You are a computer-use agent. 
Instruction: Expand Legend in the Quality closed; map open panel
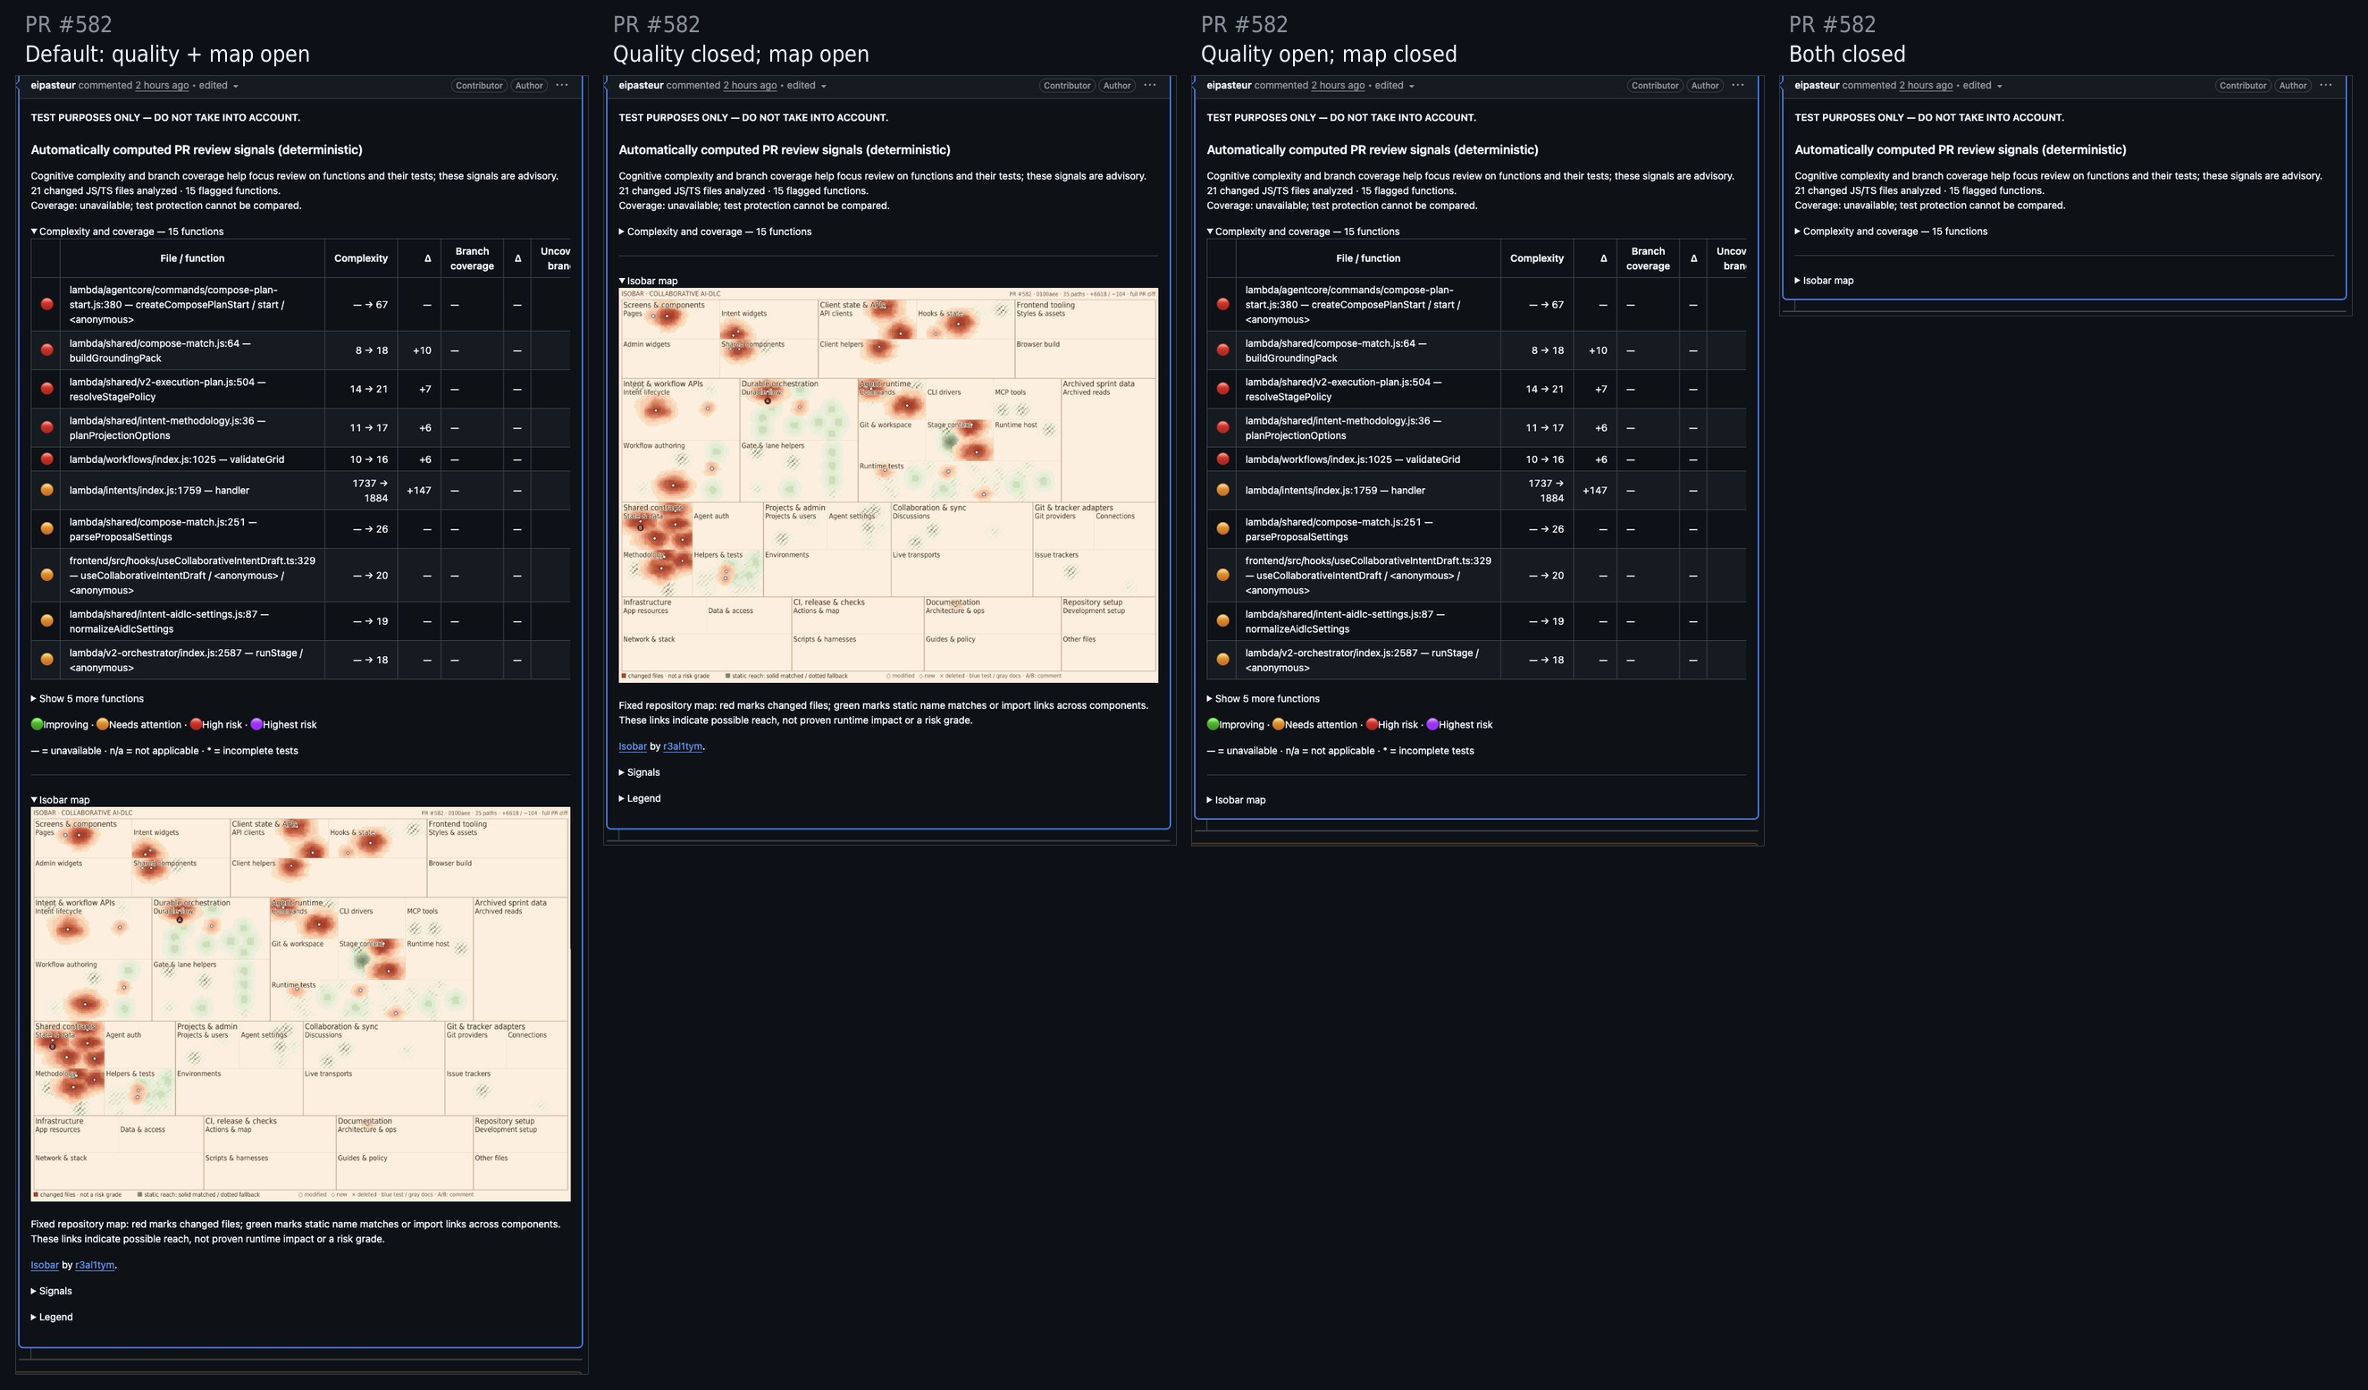[640, 798]
